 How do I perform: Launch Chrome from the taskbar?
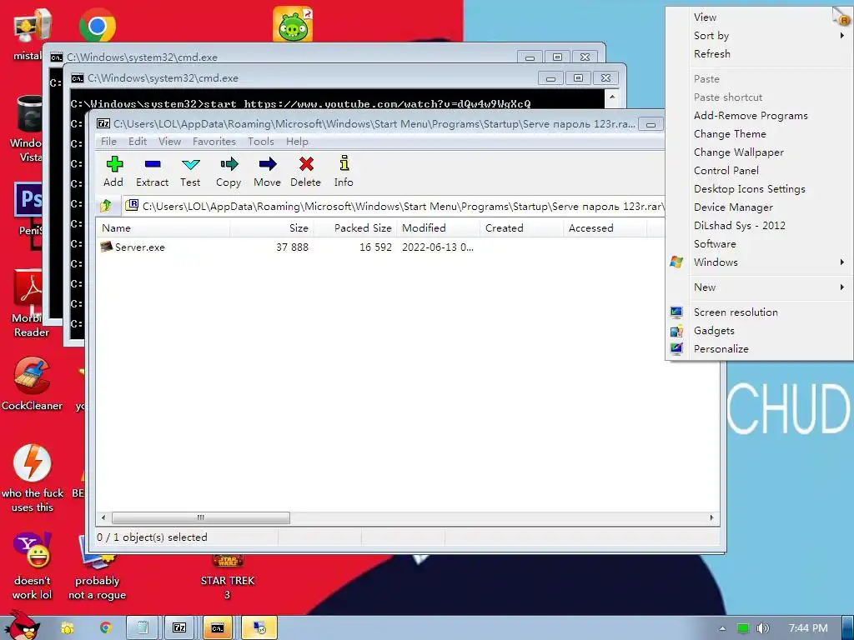point(105,628)
